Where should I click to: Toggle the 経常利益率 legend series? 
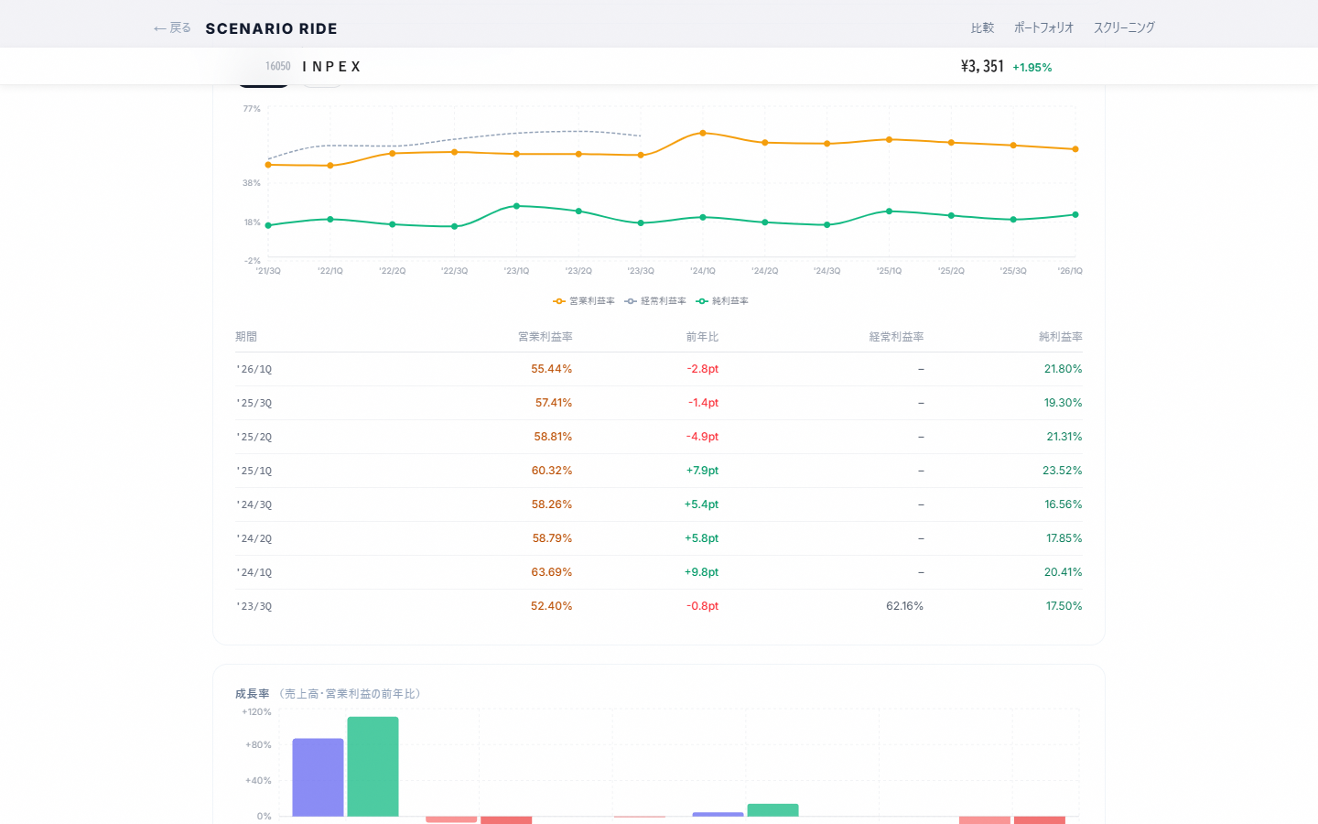coord(655,301)
